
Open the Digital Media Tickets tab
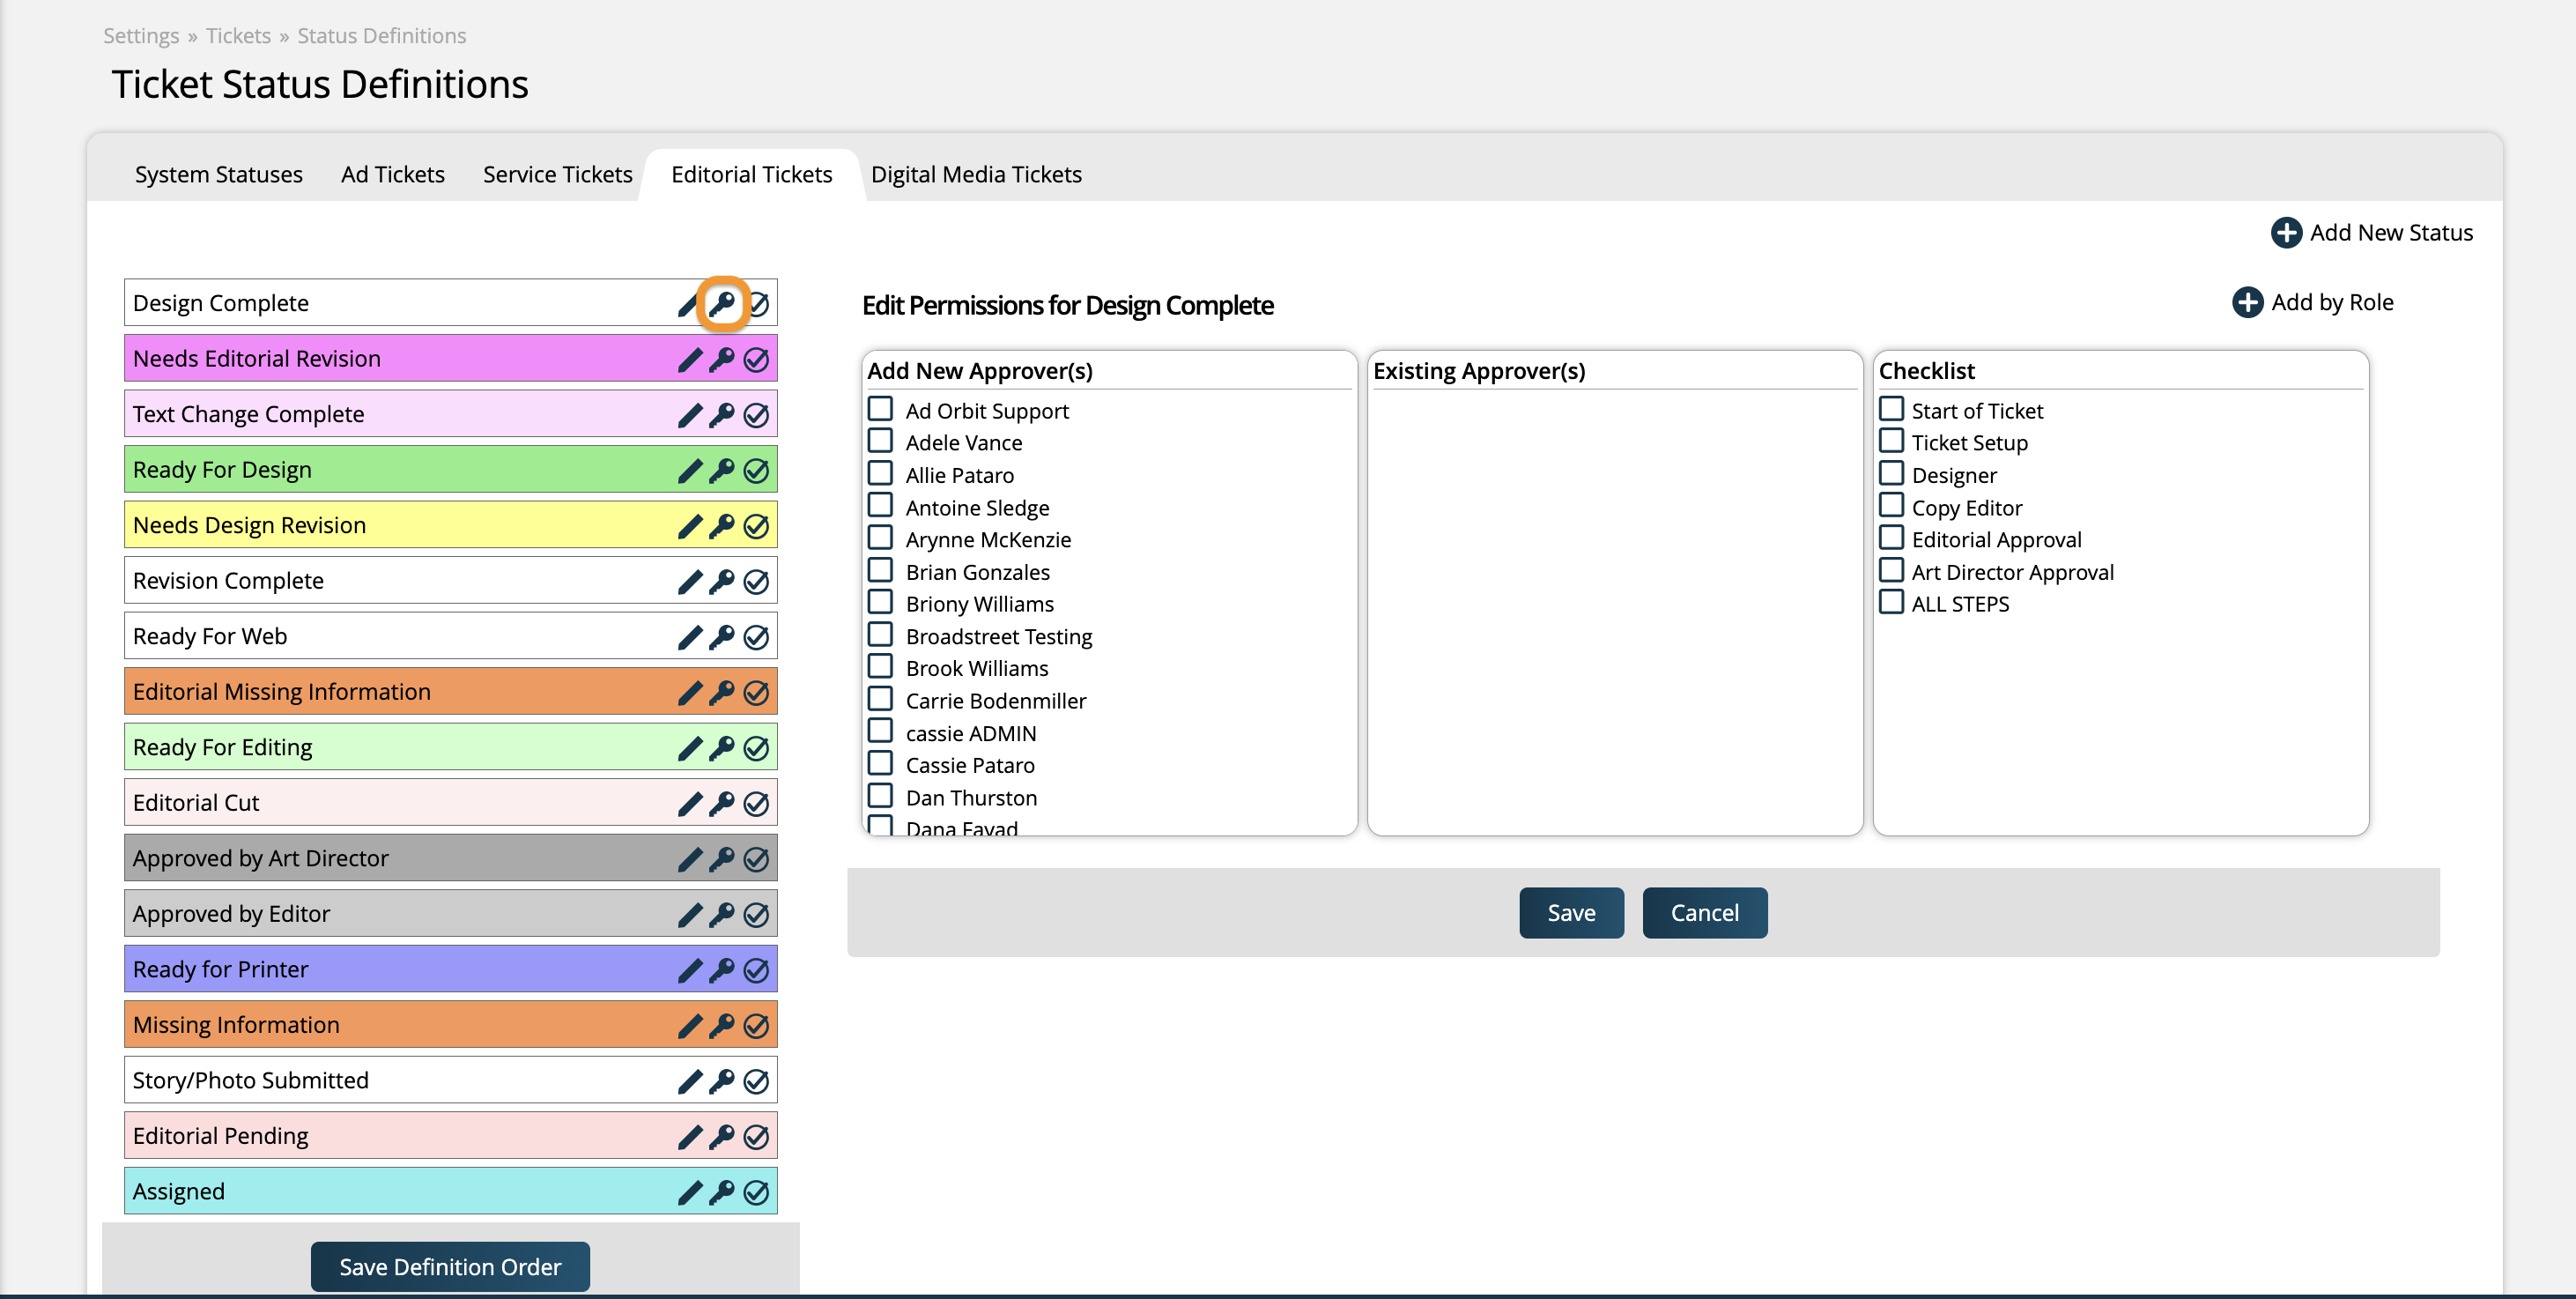coord(975,174)
